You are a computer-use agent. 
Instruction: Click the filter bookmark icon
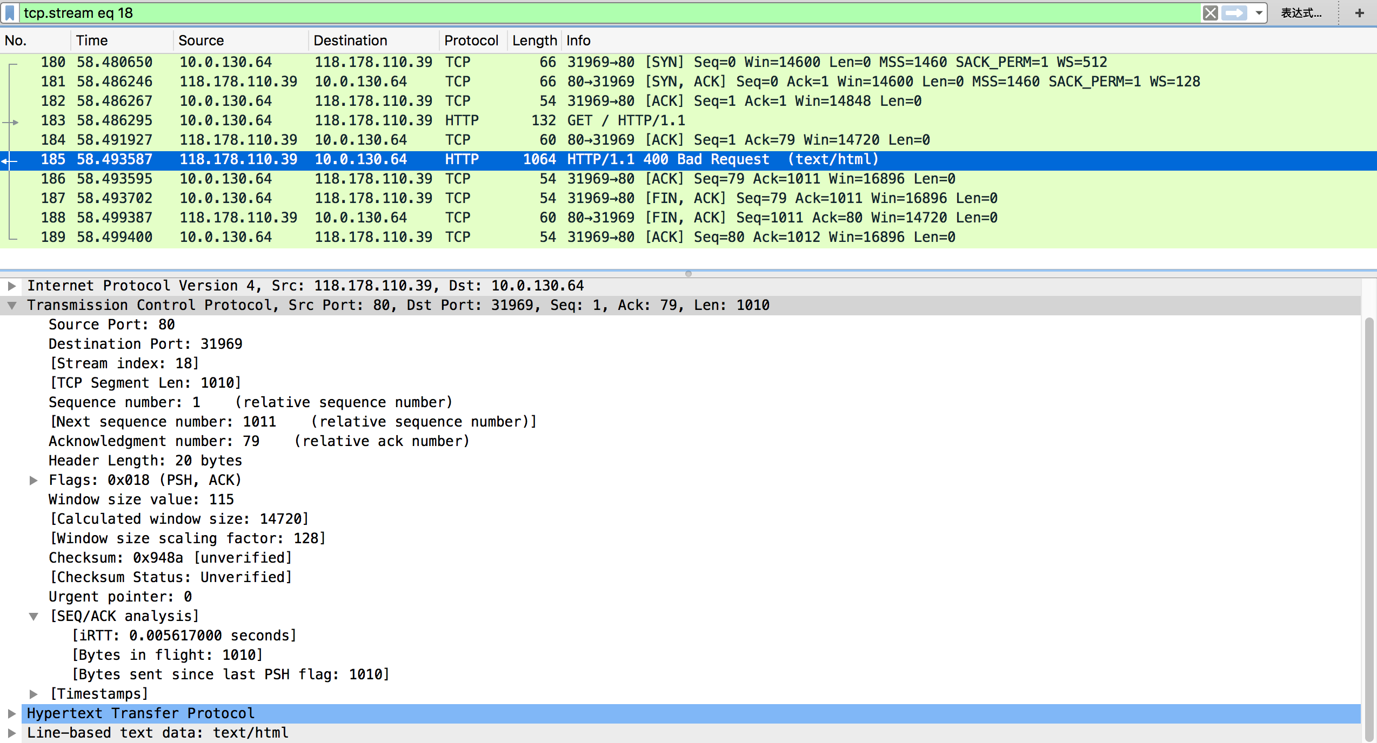click(x=10, y=13)
